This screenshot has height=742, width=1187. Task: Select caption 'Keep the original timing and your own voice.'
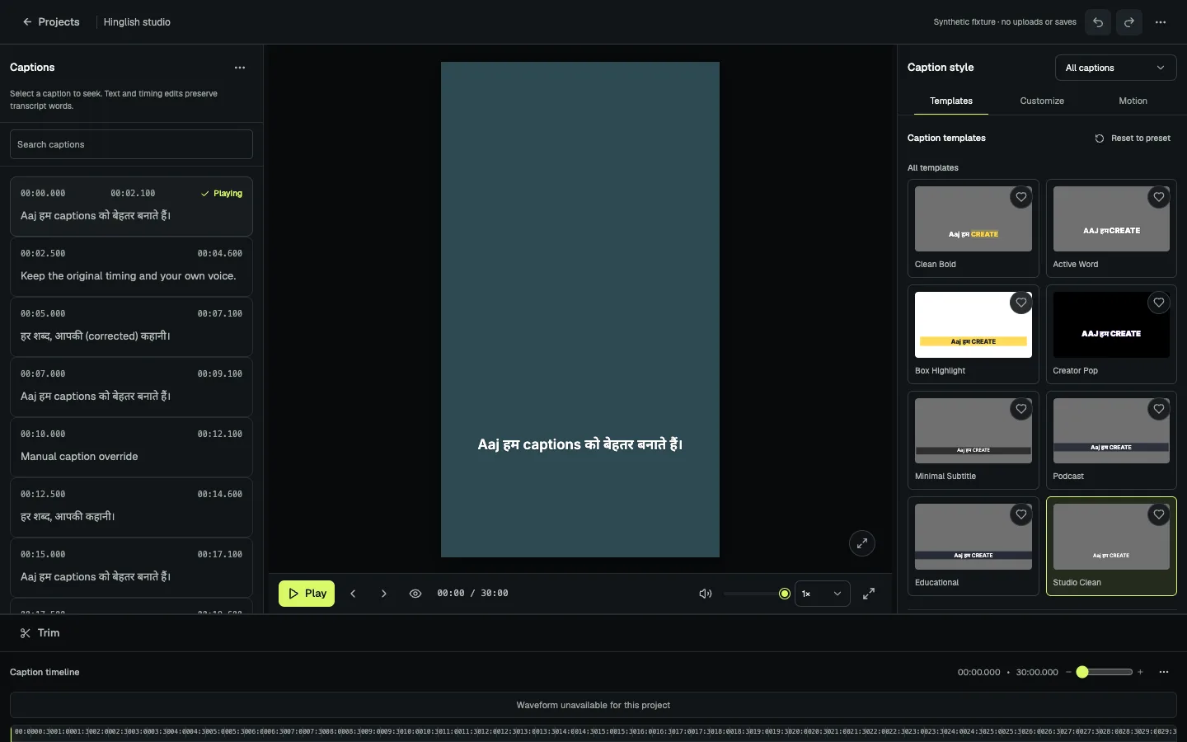[131, 266]
